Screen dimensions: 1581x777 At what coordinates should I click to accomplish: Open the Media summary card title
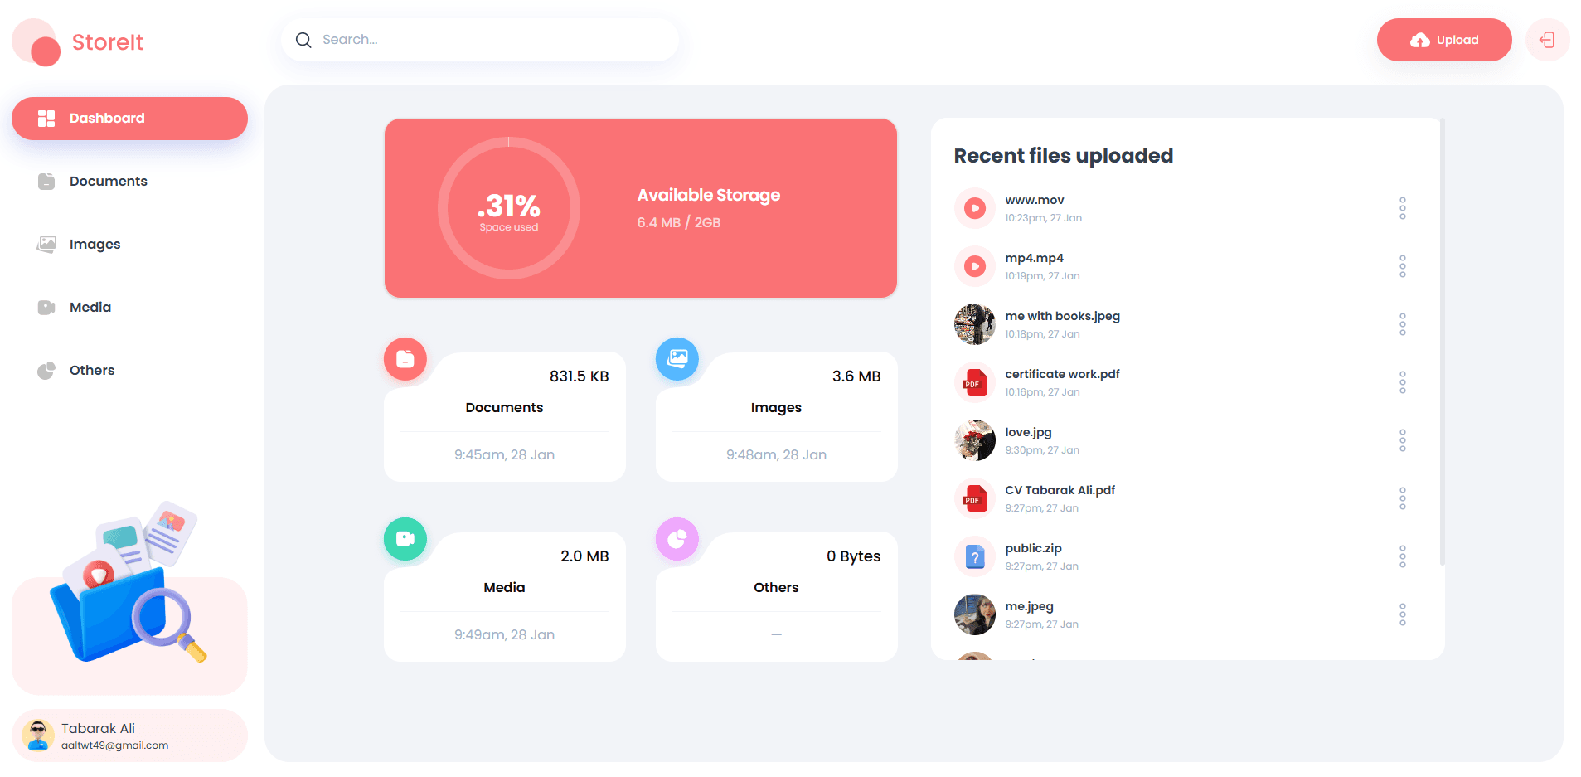point(504,587)
